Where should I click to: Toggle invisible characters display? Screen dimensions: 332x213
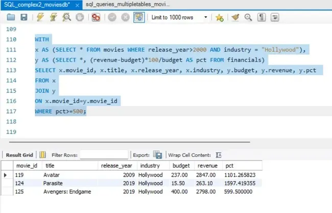(x=262, y=17)
